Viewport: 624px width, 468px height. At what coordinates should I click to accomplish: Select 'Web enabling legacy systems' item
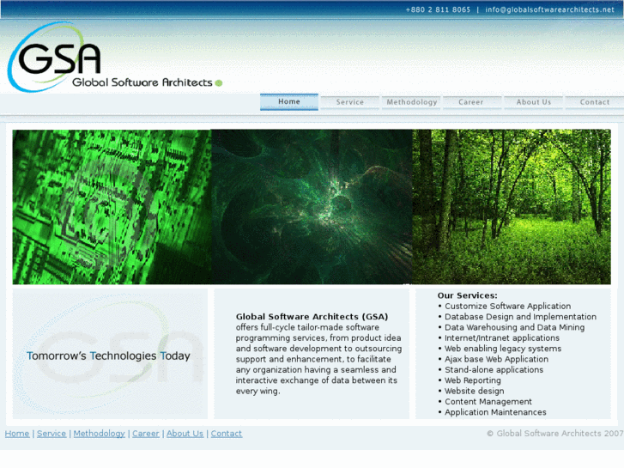[x=503, y=349]
